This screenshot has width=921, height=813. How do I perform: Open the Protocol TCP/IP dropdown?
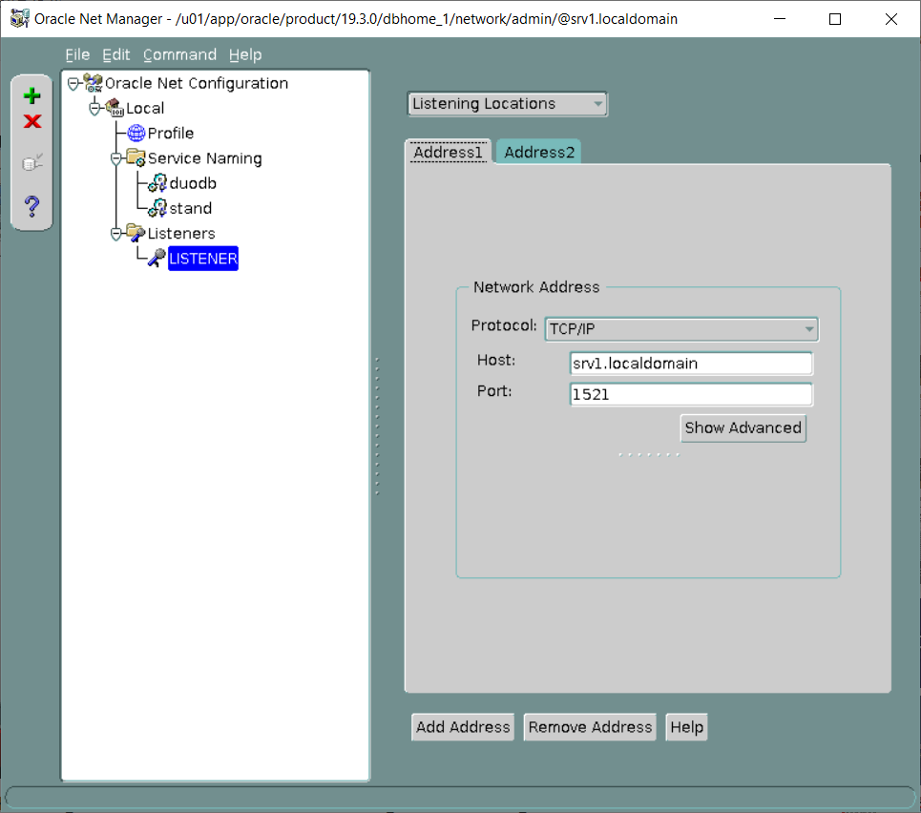(x=680, y=329)
